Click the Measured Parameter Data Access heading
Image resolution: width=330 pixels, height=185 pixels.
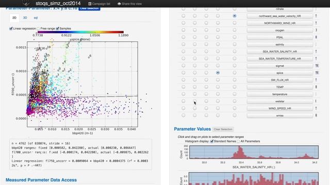tap(41, 180)
